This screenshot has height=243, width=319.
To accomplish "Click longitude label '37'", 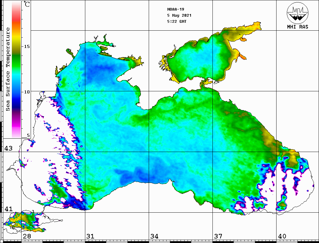I will click(218, 236).
